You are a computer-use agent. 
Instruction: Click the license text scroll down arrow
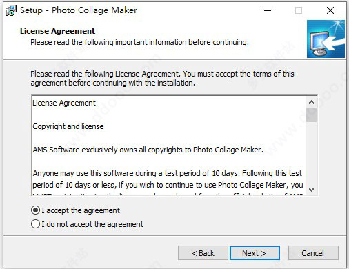(311, 190)
